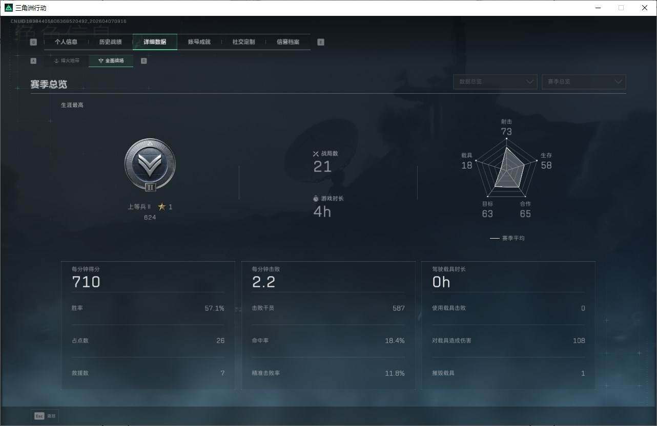Switch to the 历史战绩 tab
Image resolution: width=657 pixels, height=426 pixels.
(x=110, y=42)
